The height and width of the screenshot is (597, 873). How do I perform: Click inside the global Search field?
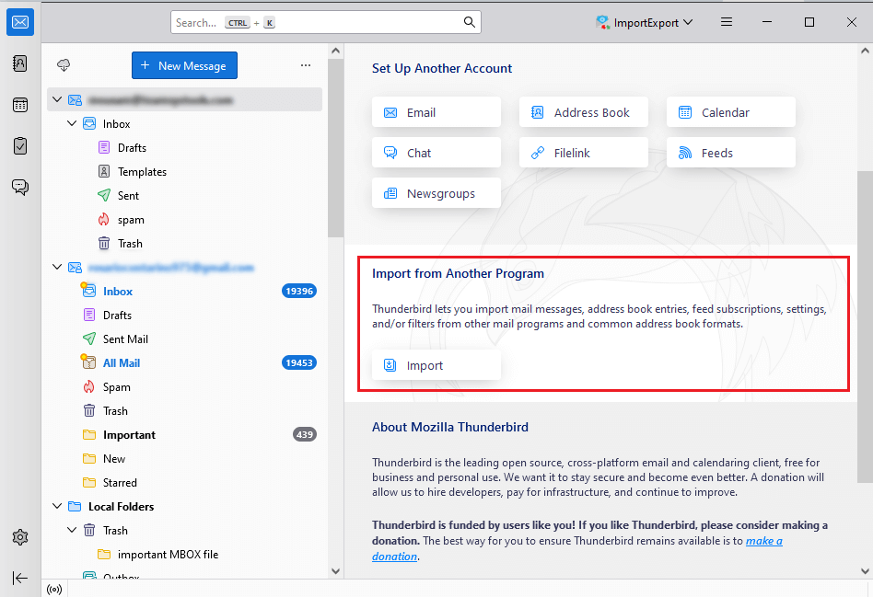pyautogui.click(x=326, y=22)
